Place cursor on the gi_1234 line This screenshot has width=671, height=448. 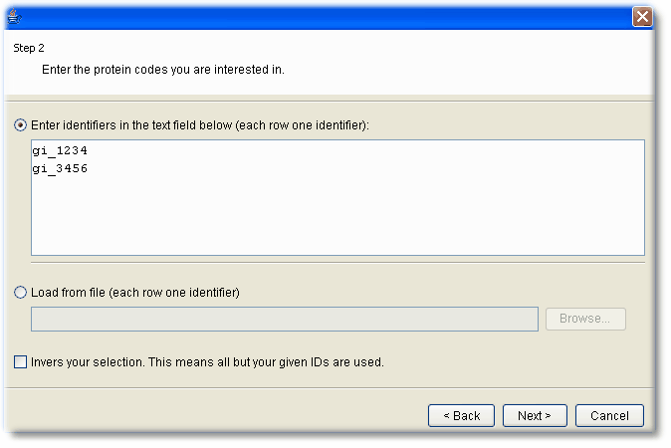coord(60,150)
